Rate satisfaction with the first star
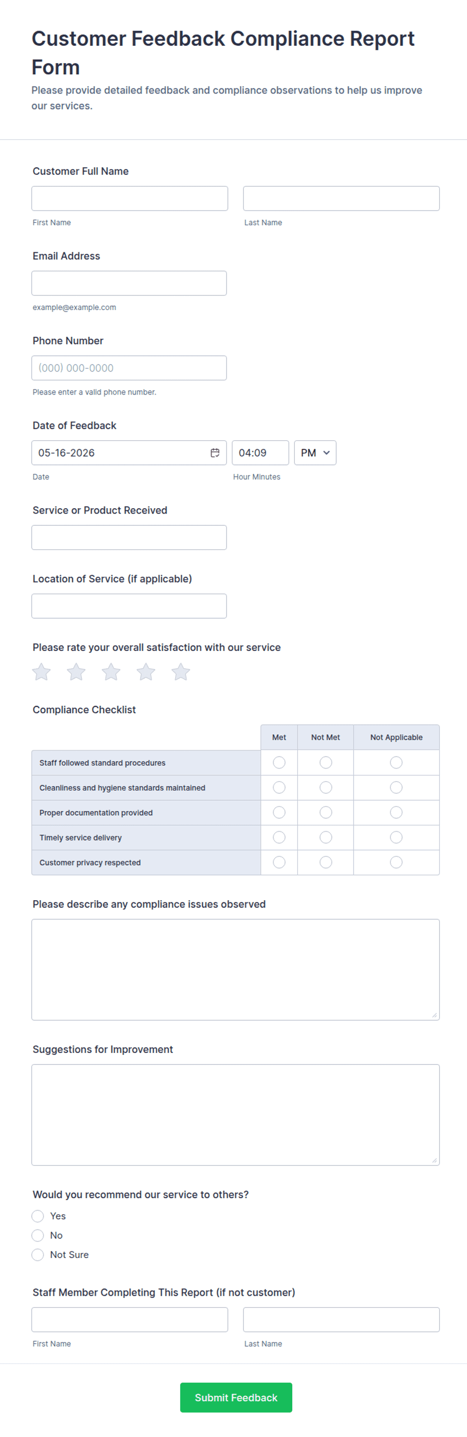 point(41,672)
